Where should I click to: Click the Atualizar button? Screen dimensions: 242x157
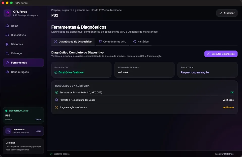click(x=227, y=13)
